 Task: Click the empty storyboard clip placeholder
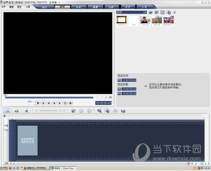coord(28,140)
